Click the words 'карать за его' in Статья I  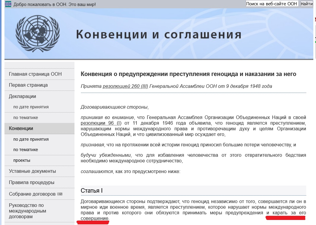click(x=289, y=213)
